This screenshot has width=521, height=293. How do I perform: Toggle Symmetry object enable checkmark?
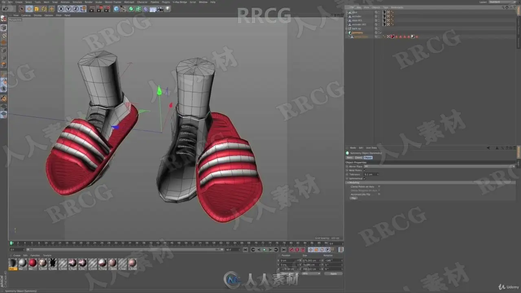[381, 33]
